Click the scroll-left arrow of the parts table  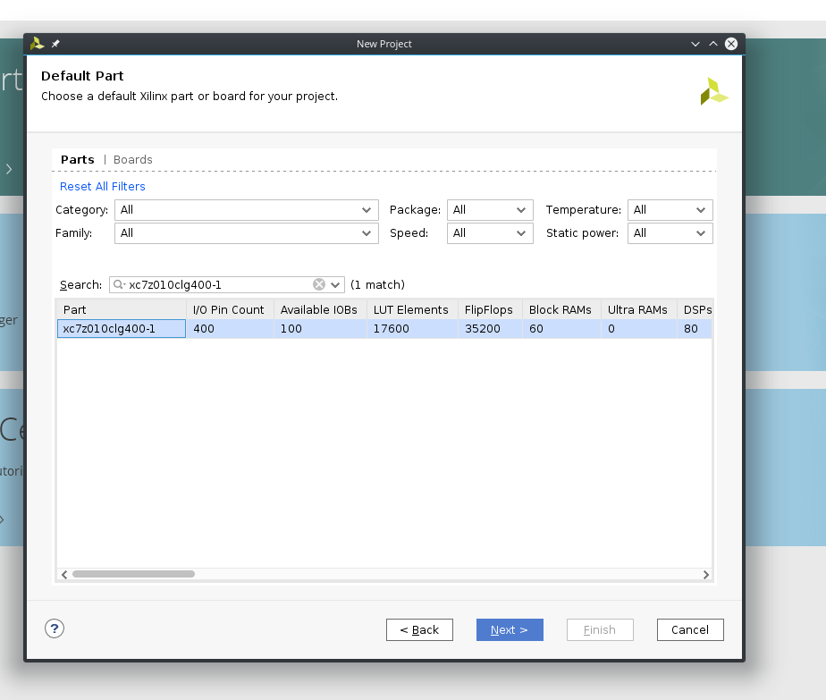pos(64,574)
